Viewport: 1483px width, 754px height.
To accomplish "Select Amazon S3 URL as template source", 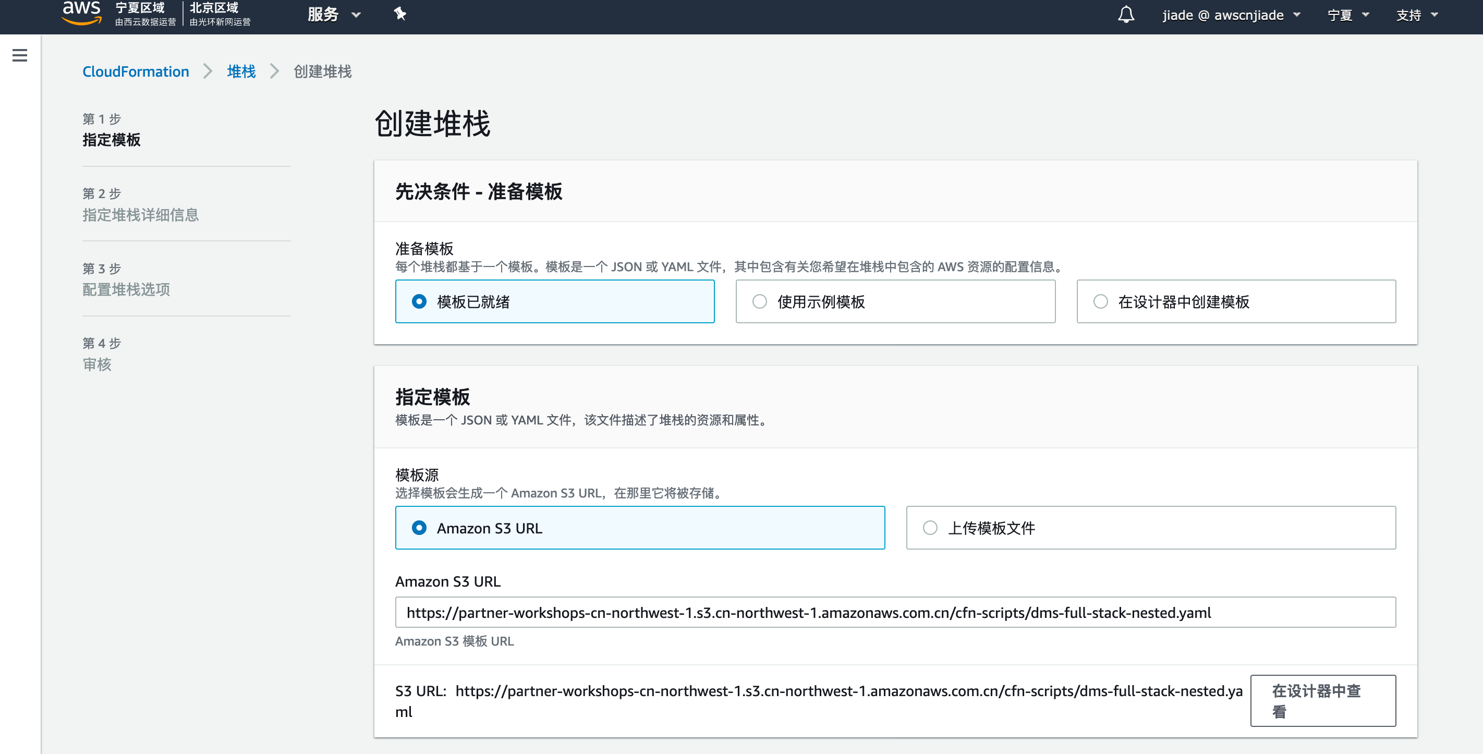I will [x=419, y=528].
